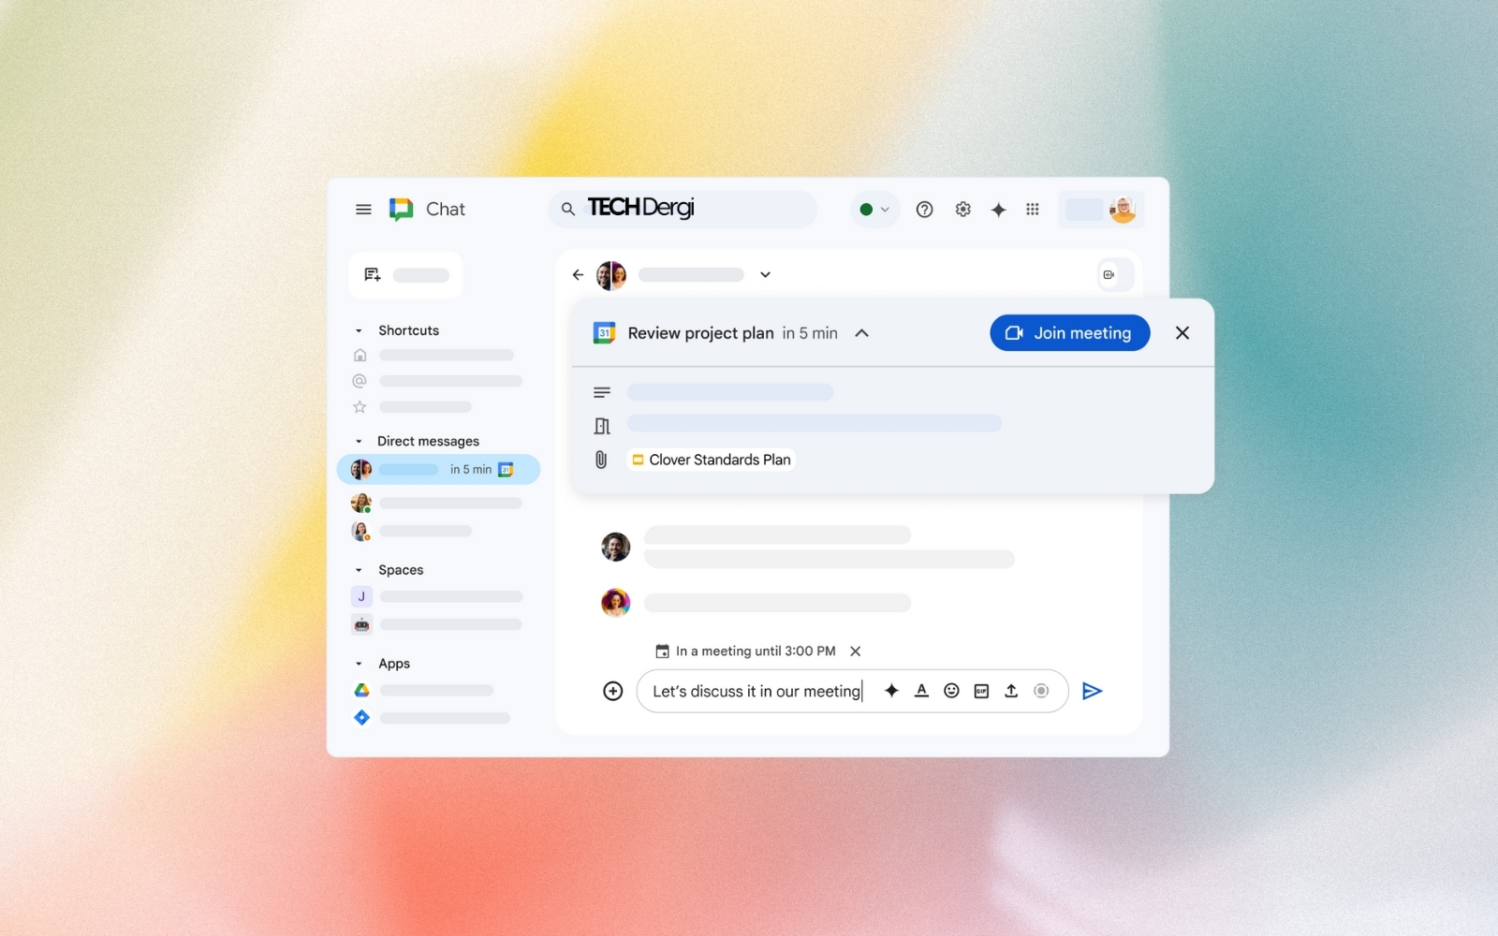Open text formatting options

[x=921, y=691]
